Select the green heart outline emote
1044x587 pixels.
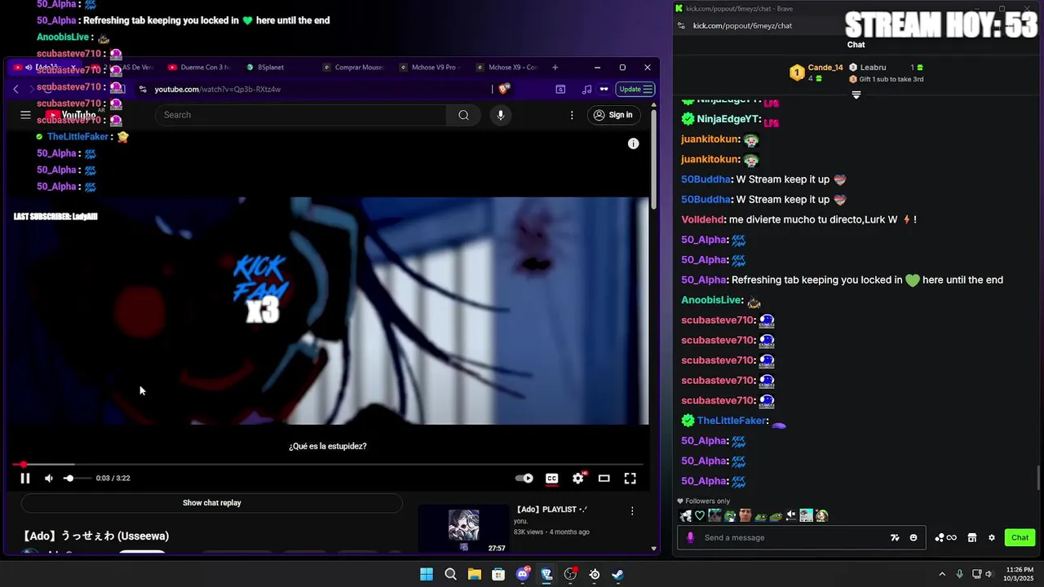700,515
